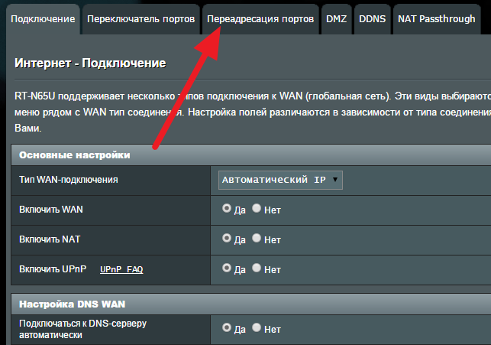Choose Да for automatic DNS server connection
This screenshot has width=491, height=345.
[226, 328]
